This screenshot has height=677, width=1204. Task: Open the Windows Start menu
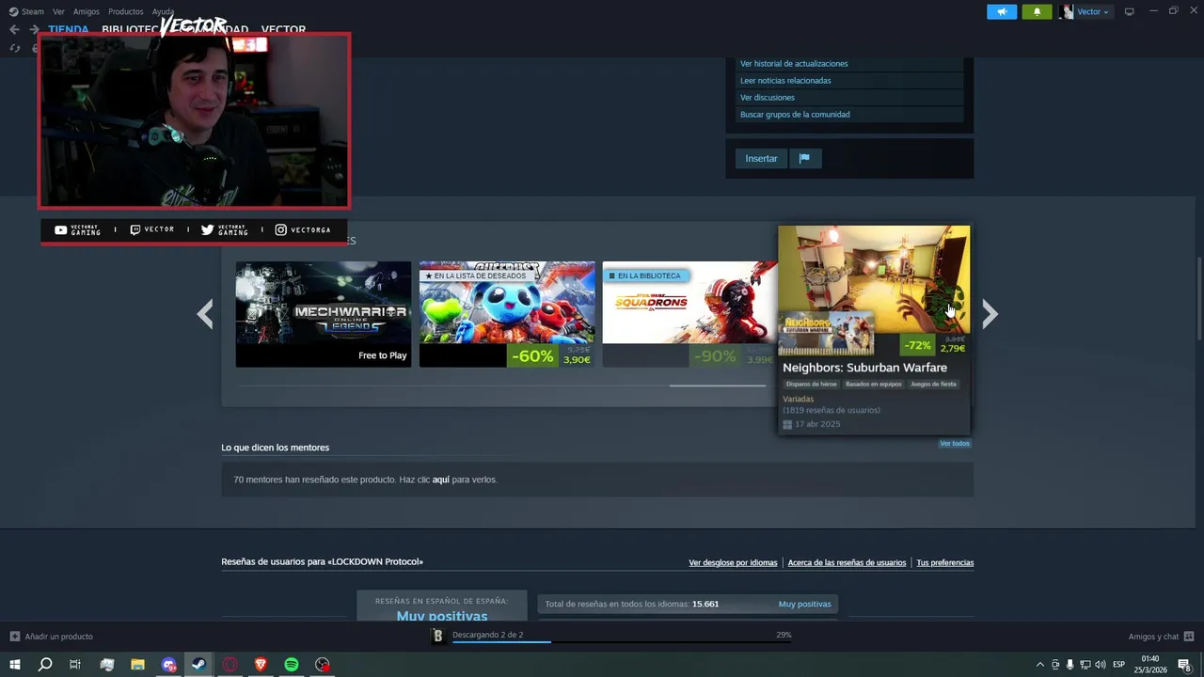point(15,665)
